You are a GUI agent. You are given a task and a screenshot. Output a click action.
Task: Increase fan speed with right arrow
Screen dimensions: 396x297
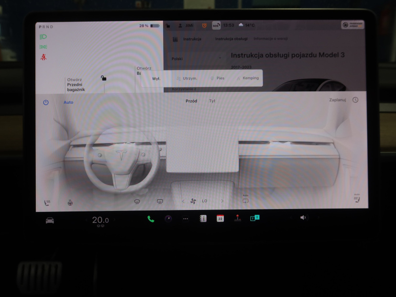(222, 201)
